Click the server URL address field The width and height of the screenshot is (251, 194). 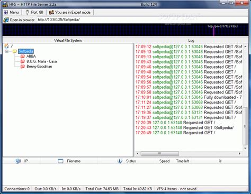coord(59,20)
